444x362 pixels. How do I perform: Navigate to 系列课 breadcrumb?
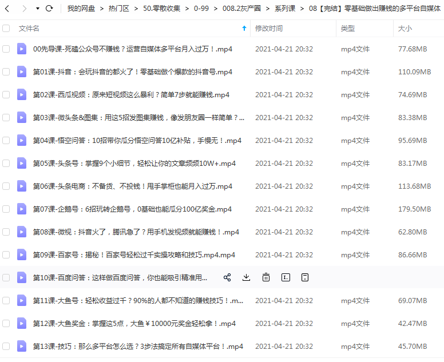click(285, 9)
